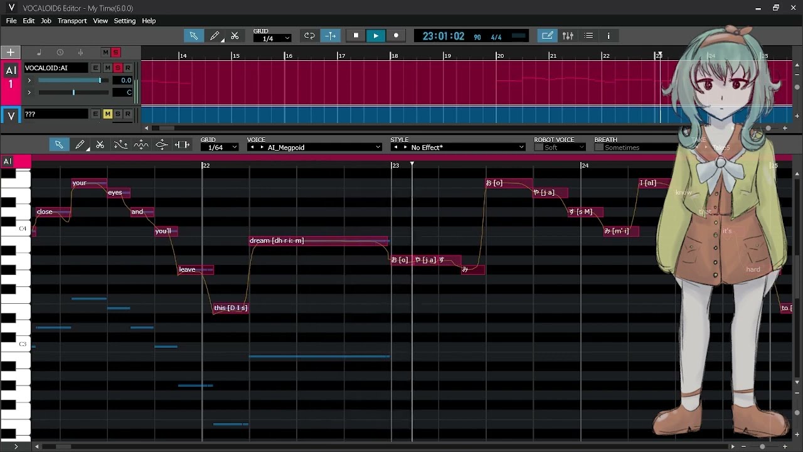This screenshot has width=803, height=452.
Task: Select the pitch curve edit tool
Action: [x=120, y=145]
